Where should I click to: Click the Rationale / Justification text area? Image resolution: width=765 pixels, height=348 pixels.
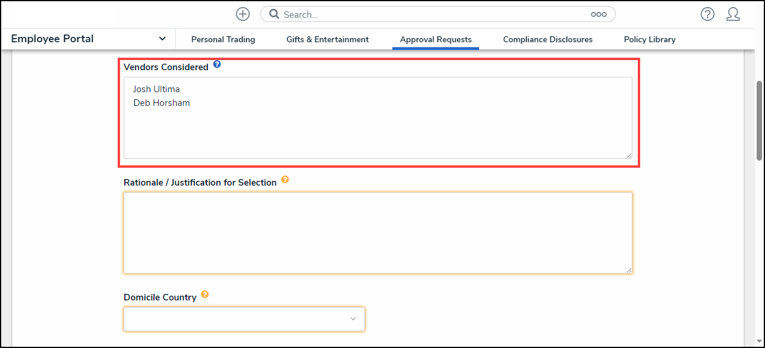[377, 233]
